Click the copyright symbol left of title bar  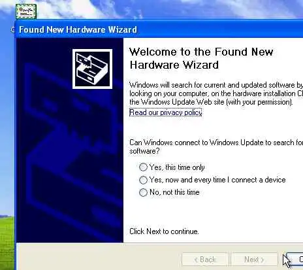12,29
